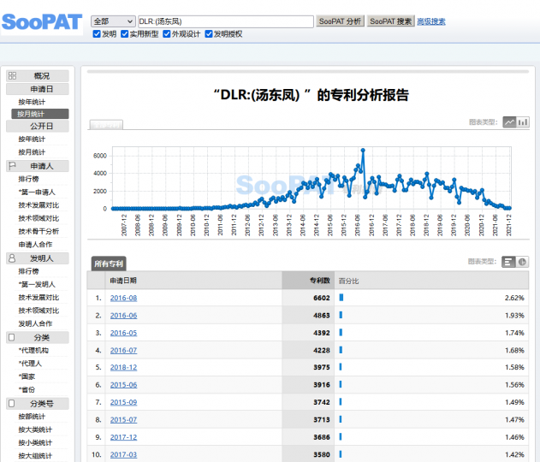Open the 2018-12 date link
Screen dimensions: 540x462
123,367
